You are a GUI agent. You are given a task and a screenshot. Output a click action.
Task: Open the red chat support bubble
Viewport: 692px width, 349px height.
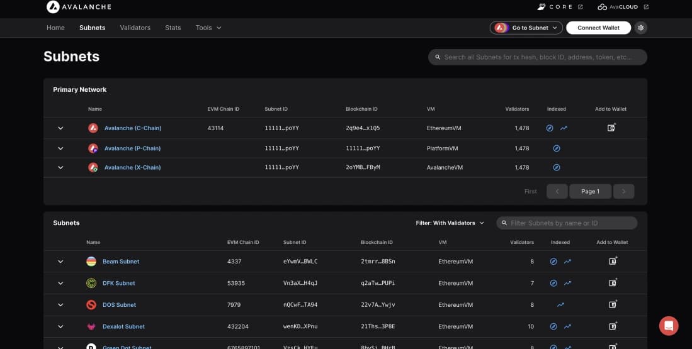[668, 325]
